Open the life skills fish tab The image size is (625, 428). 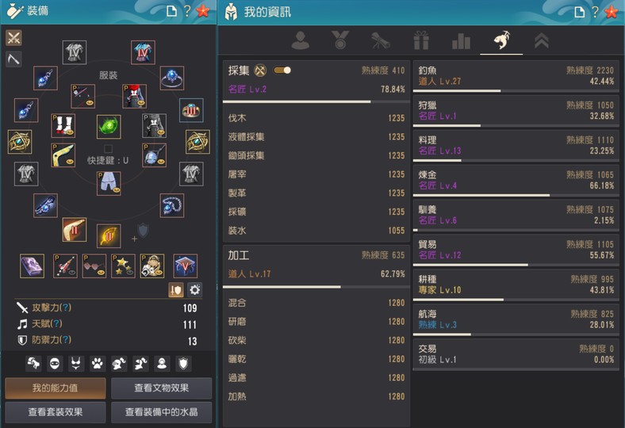click(x=501, y=40)
